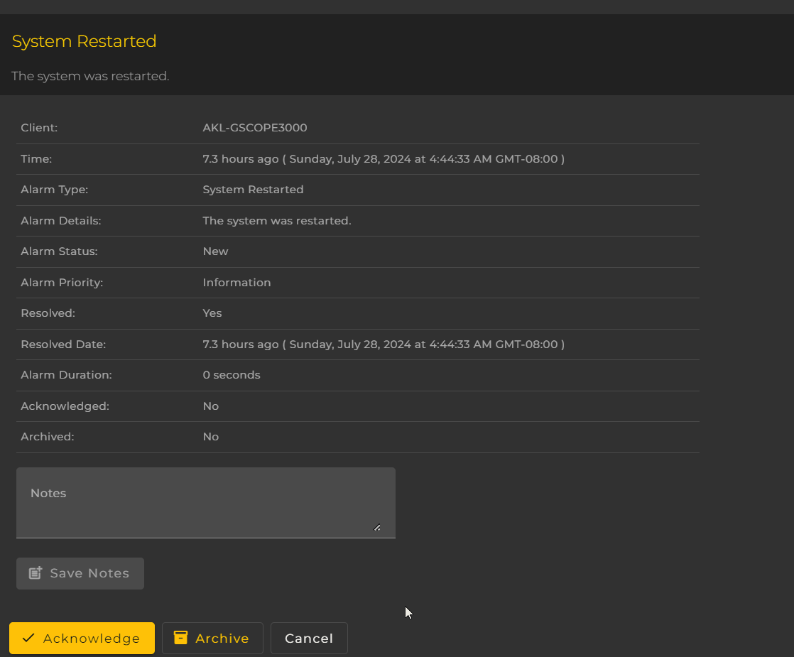Screen dimensions: 794x657
Task: Click the archive box icon inside Archive button
Action: (181, 638)
